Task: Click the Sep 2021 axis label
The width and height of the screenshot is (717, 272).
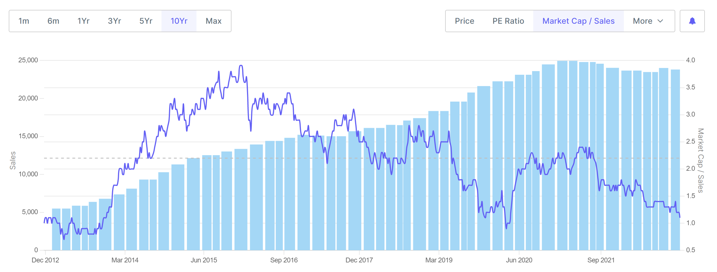Action: click(601, 260)
